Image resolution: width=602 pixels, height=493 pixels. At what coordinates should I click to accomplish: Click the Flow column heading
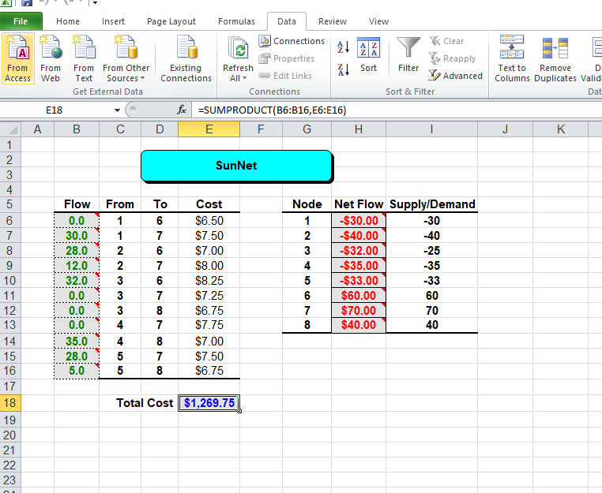tap(77, 204)
